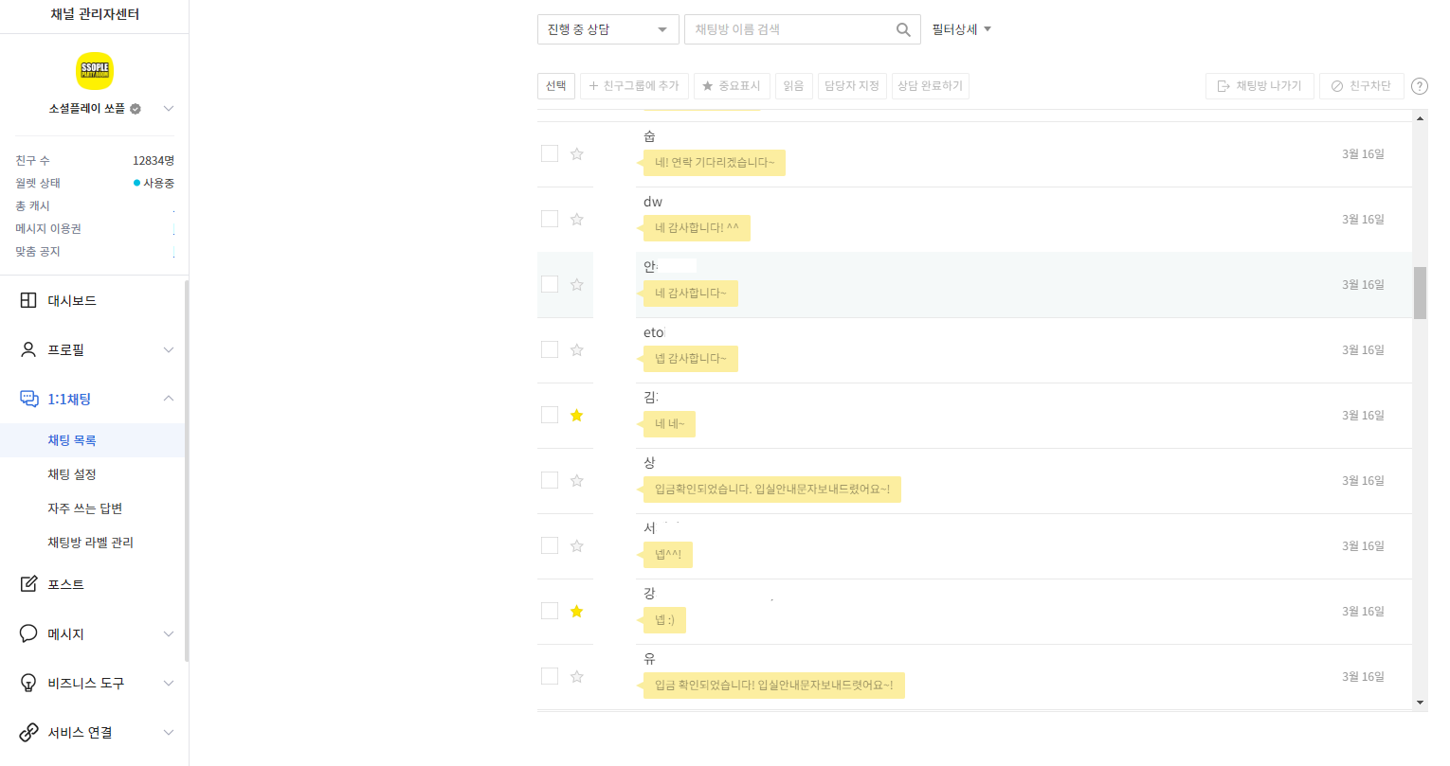Unstar the chat with message 넵 :)
The width and height of the screenshot is (1450, 766).
pos(576,611)
